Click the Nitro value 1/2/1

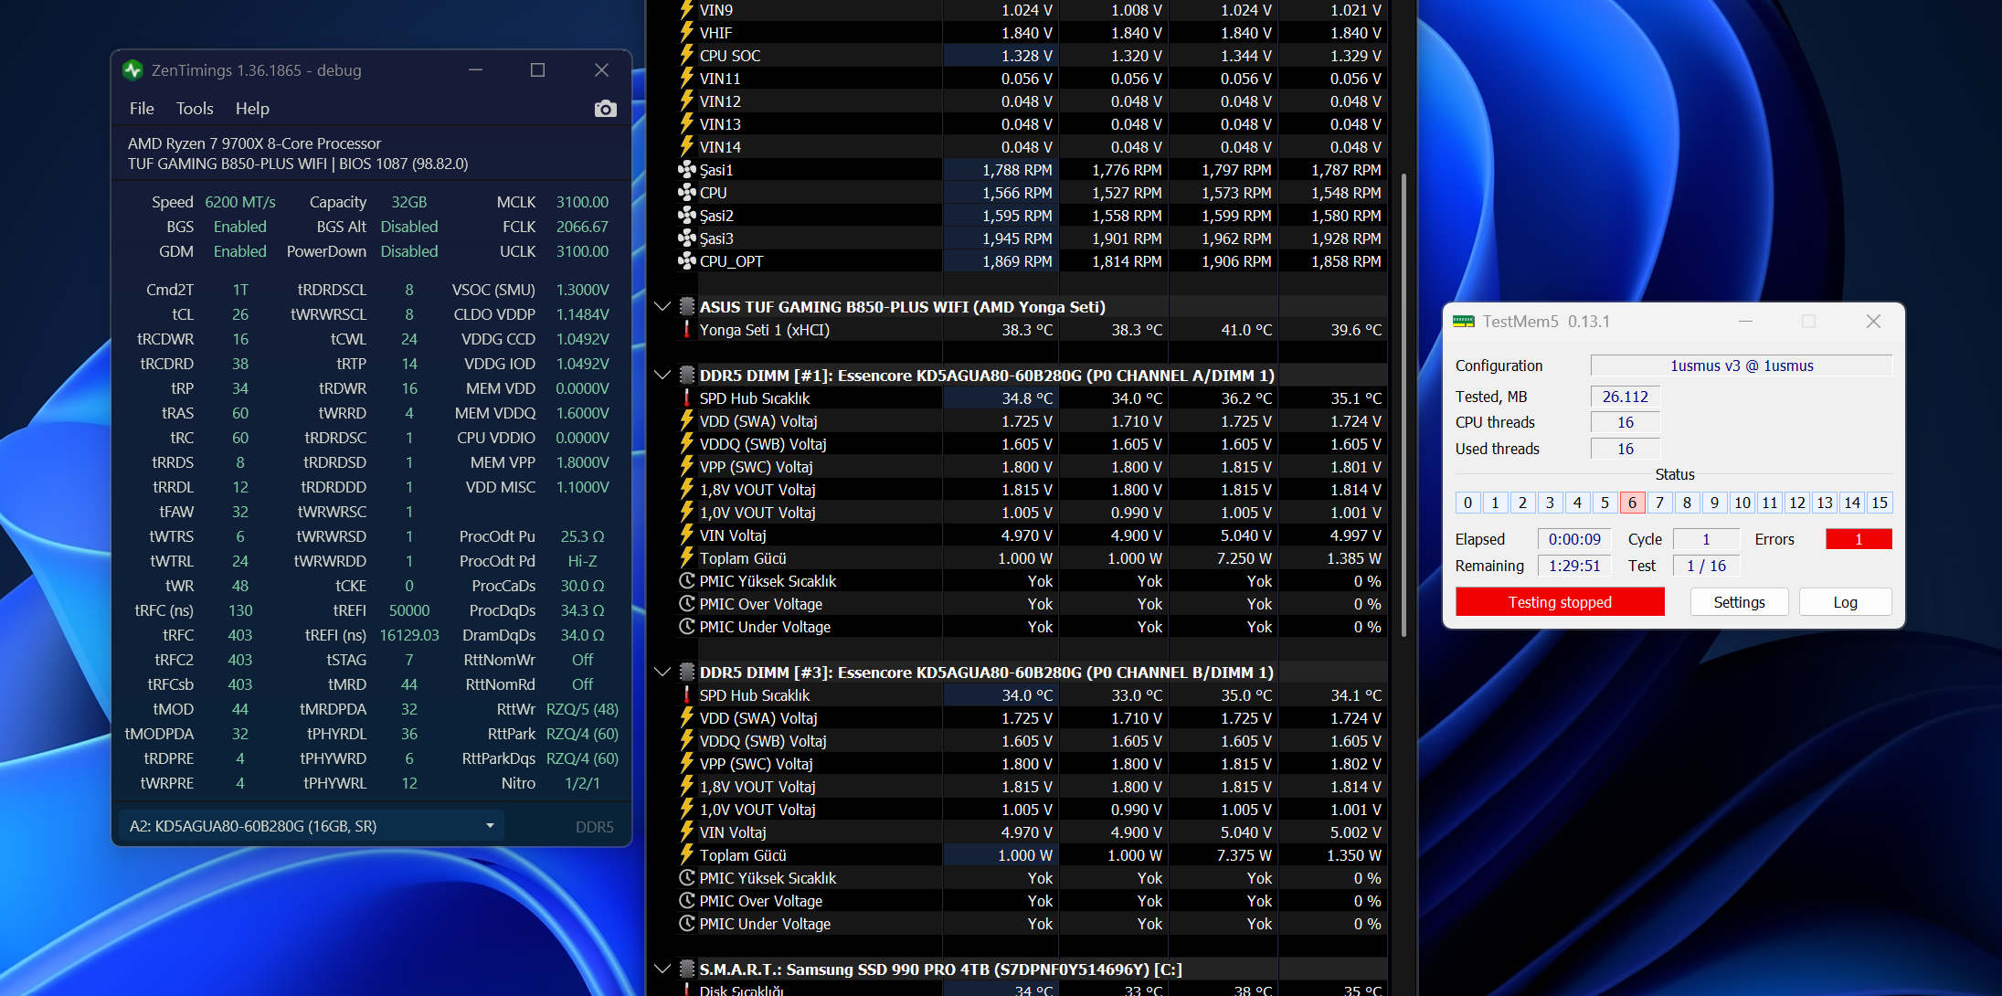[582, 783]
